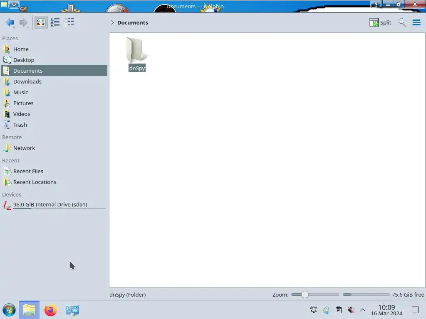Open the Start menu orb
Screen dimensions: 426x319
tap(9, 310)
